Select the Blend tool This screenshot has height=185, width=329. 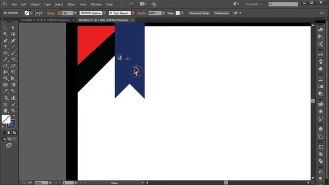[13, 91]
